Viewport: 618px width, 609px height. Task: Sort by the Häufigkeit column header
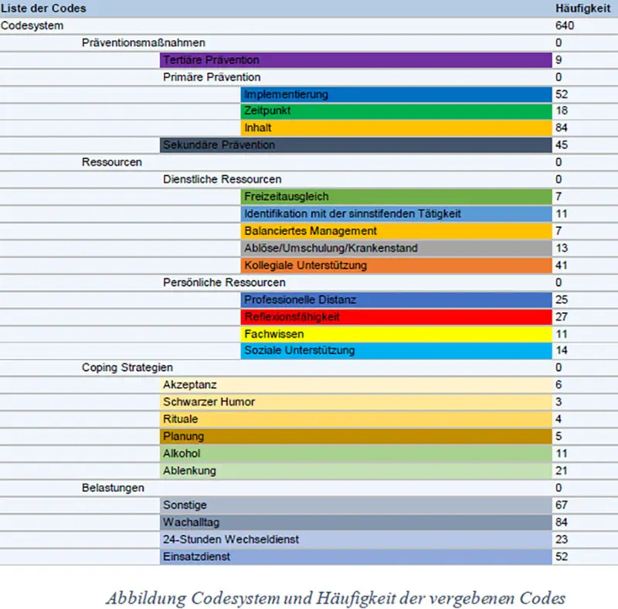pos(582,9)
